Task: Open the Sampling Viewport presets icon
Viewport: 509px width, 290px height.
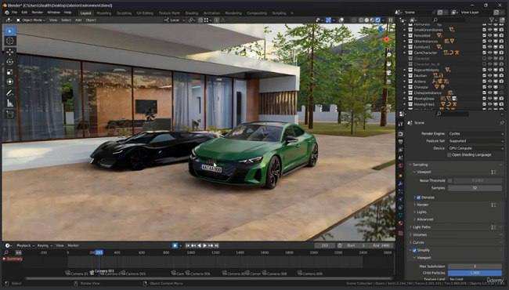Action: 493,172
